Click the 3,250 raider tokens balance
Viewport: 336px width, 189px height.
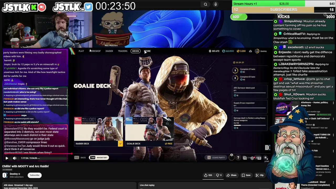[x=241, y=51]
